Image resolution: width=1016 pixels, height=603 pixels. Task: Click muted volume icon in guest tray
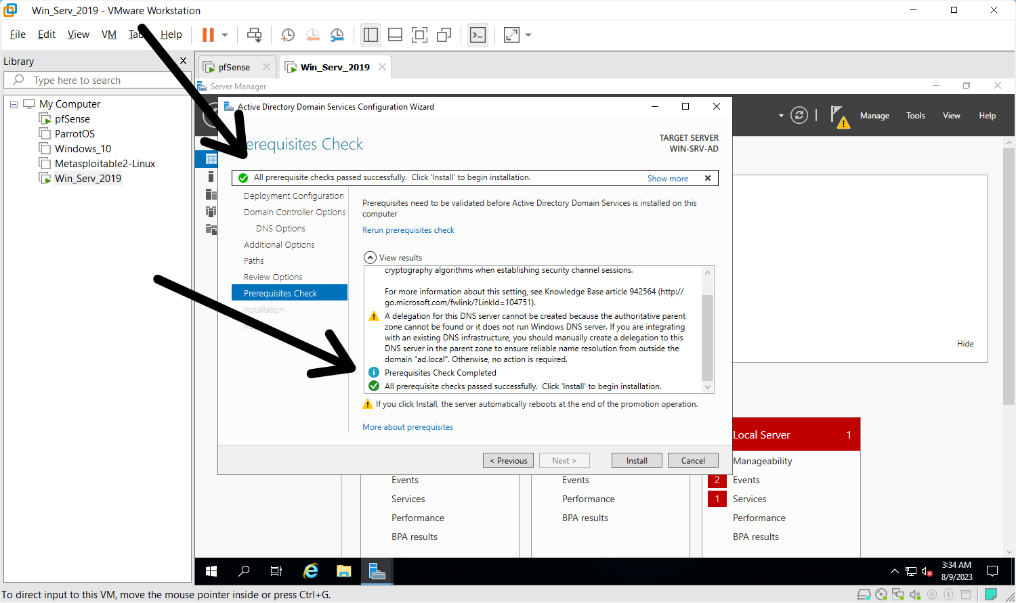(928, 573)
